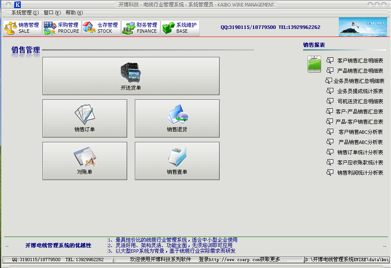Click the 销售退货 folder icon
The height and width of the screenshot is (268, 391).
coord(177,114)
